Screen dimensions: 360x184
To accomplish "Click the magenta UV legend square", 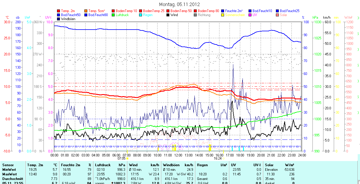I will 250,15.
